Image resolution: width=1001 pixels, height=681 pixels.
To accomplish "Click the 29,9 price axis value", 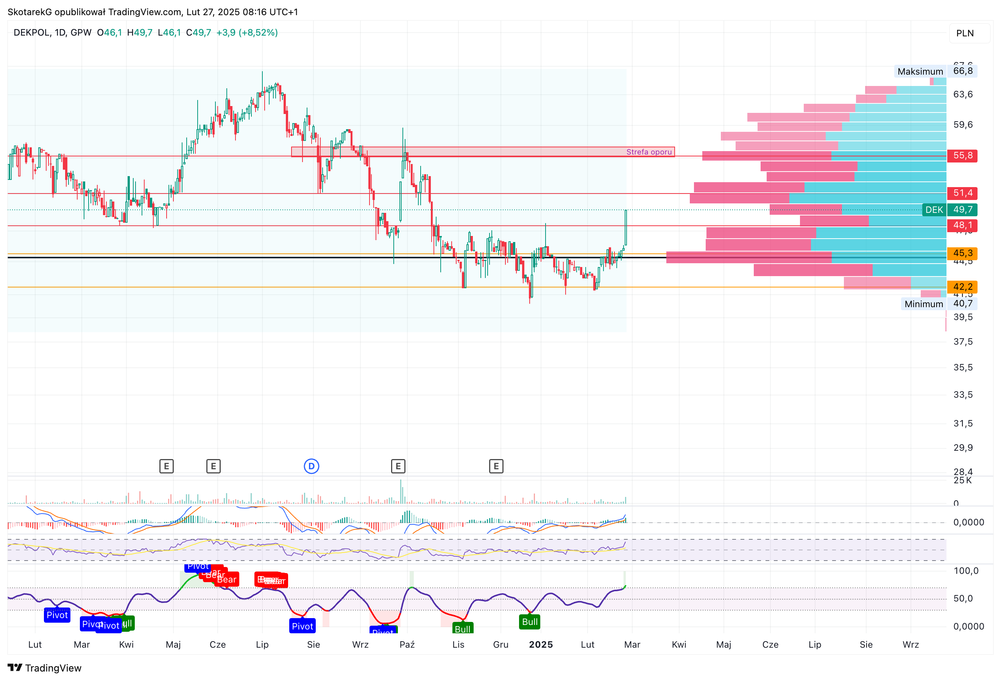I will tap(963, 448).
